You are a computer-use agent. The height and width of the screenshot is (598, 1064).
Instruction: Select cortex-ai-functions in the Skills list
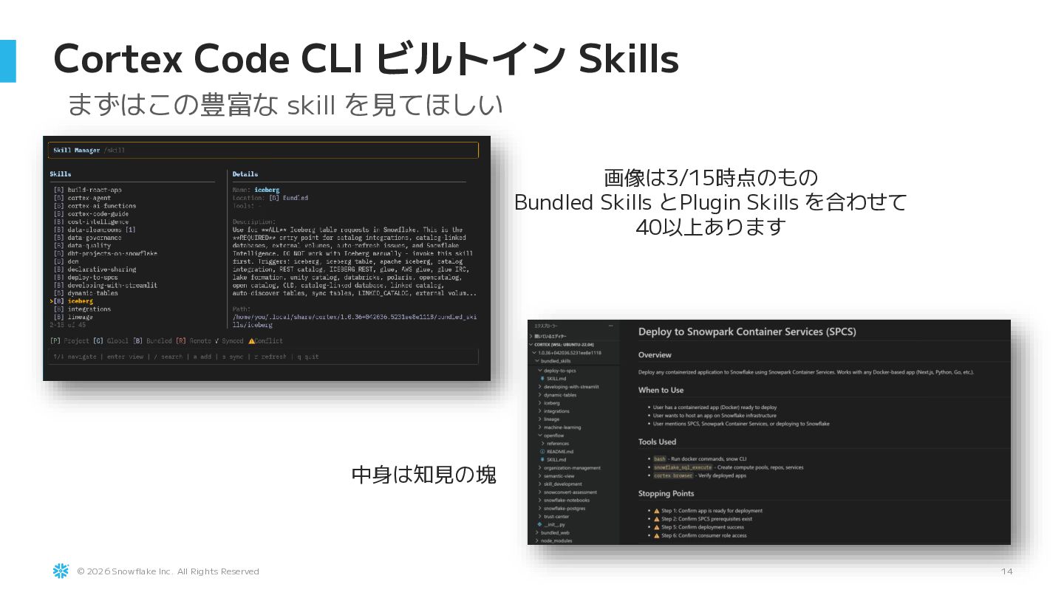(95, 206)
